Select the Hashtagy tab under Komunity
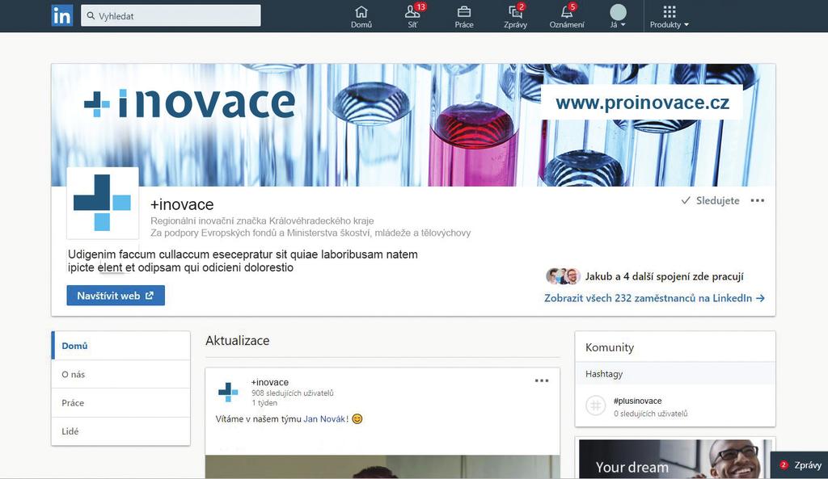The height and width of the screenshot is (479, 828). 675,373
